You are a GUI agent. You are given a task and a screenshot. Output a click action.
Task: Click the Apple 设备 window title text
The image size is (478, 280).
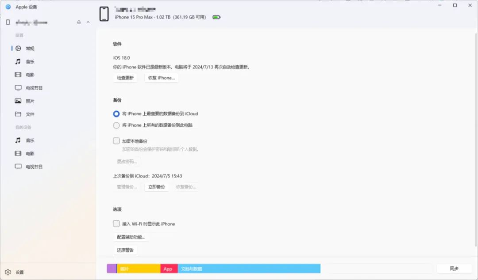click(26, 7)
